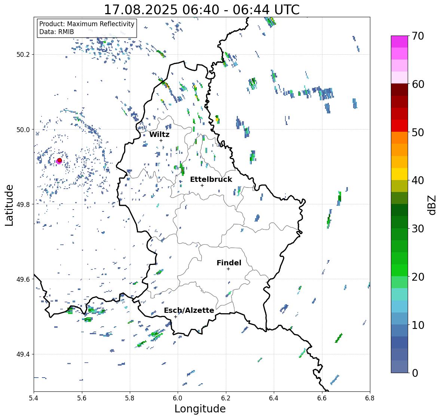Click longitude tick label 6.8
The image size is (441, 418).
pyautogui.click(x=370, y=398)
